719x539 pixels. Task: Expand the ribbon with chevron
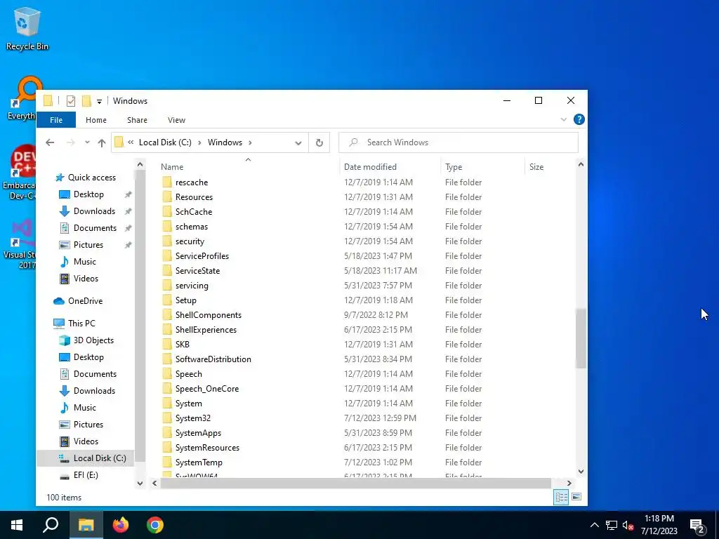(x=564, y=119)
